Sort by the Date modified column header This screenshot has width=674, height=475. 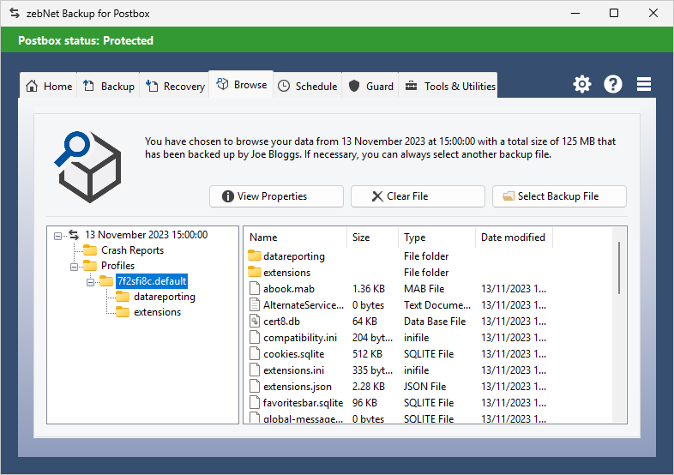click(513, 237)
